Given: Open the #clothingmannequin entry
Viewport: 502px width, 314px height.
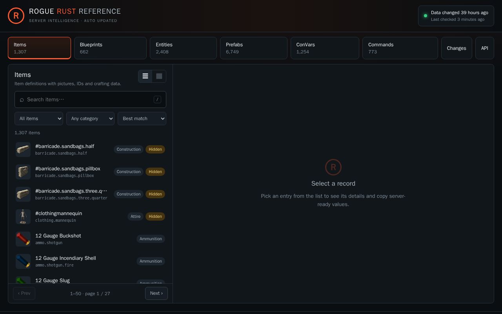Looking at the screenshot, I should (90, 217).
